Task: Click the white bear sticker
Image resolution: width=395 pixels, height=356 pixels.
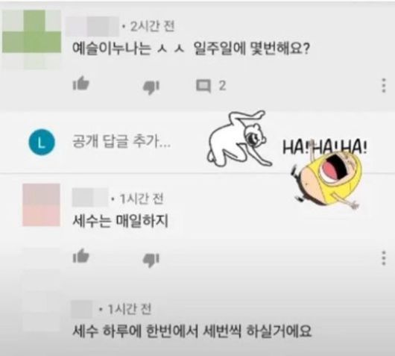Action: click(239, 139)
